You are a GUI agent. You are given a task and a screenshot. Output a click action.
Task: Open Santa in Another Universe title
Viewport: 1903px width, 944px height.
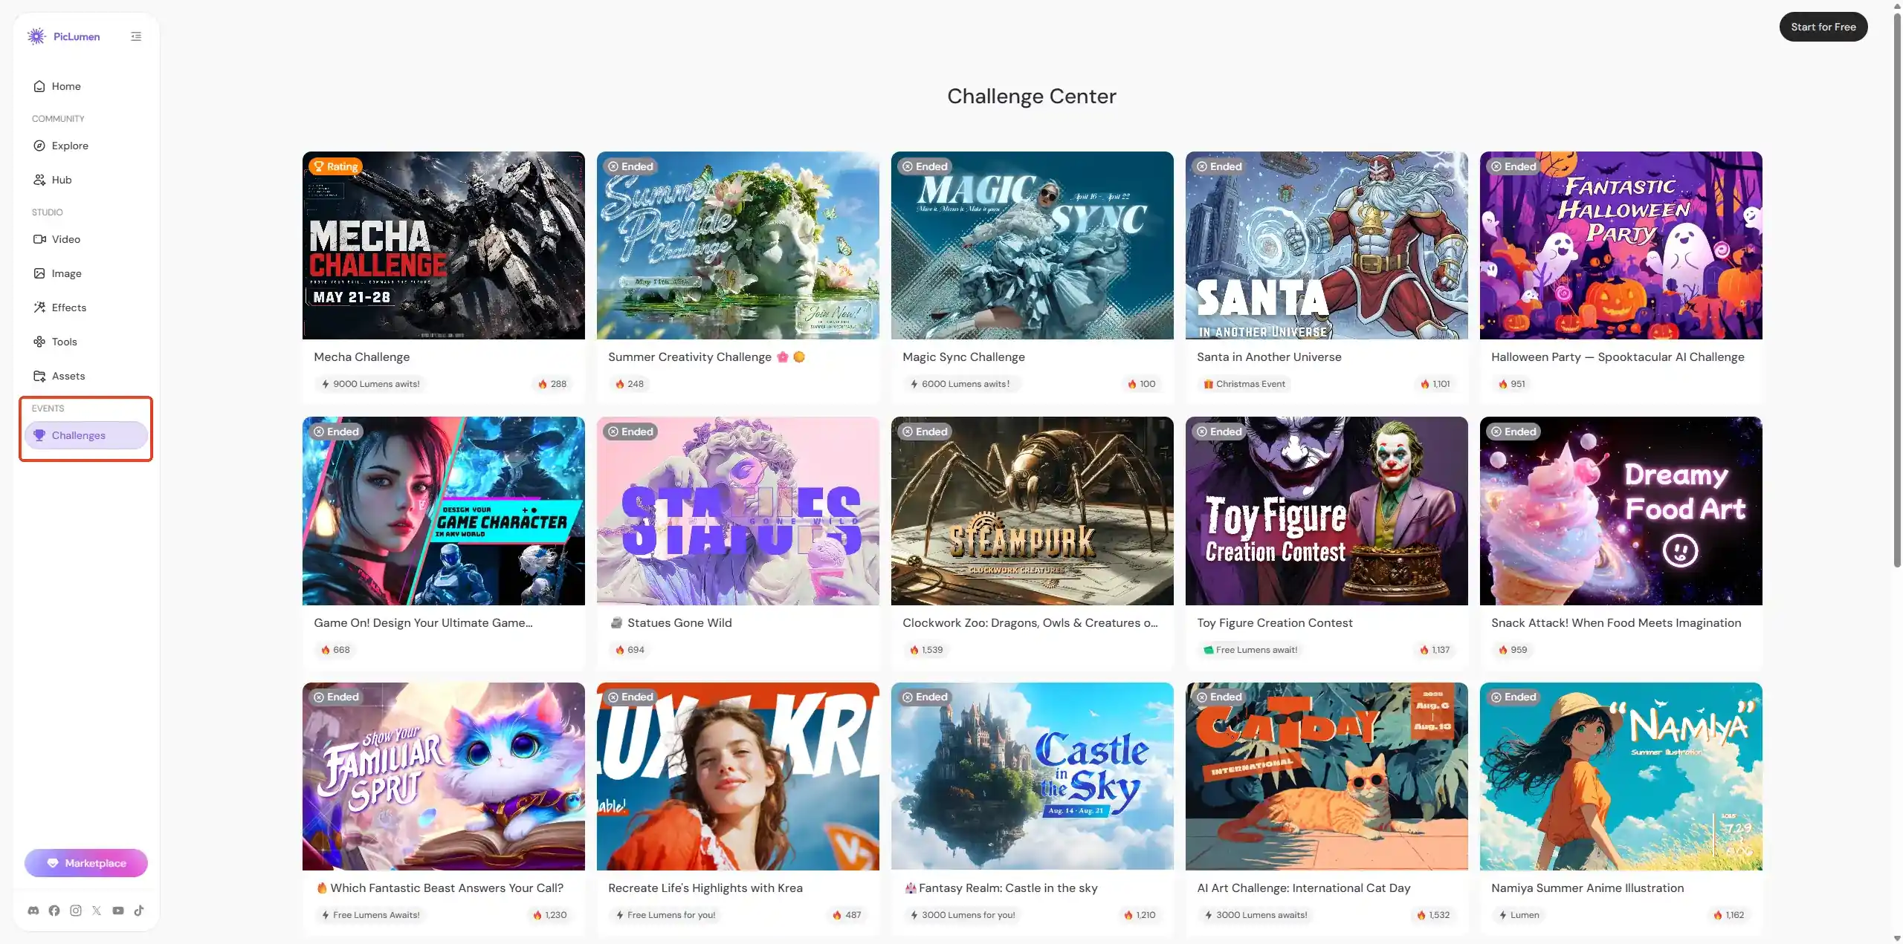point(1269,357)
